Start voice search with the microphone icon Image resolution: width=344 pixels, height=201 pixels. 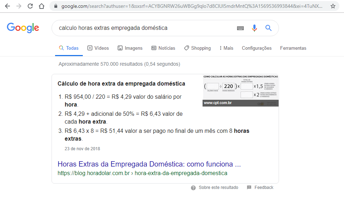(x=254, y=28)
